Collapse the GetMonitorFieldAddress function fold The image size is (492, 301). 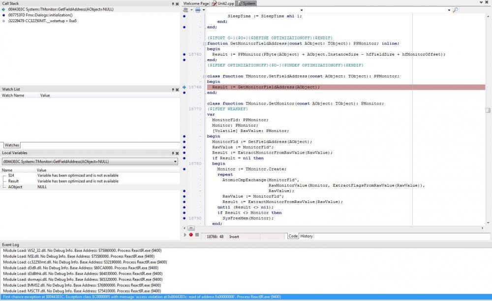pos(205,44)
